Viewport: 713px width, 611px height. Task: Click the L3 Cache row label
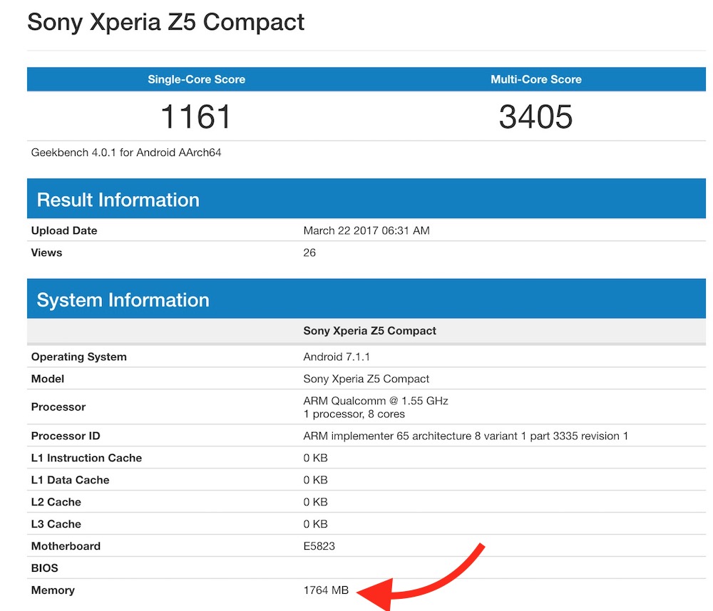56,524
